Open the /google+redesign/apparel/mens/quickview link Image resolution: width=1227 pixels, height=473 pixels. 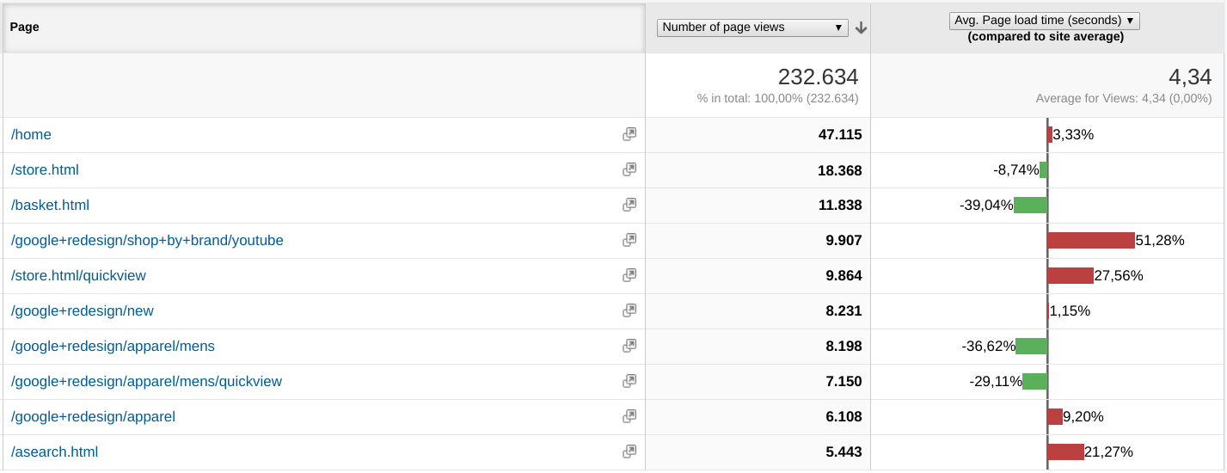pyautogui.click(x=146, y=382)
